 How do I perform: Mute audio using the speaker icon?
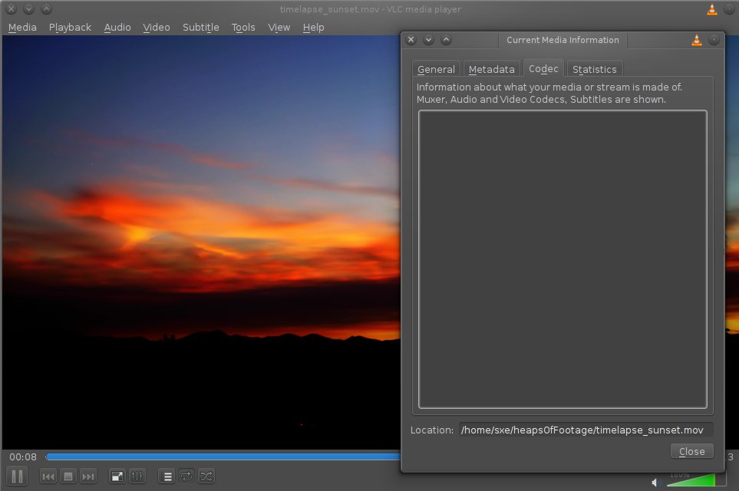click(x=655, y=482)
